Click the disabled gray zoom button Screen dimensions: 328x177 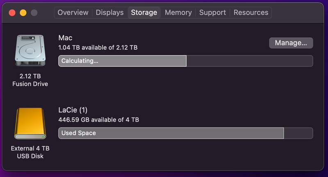click(x=34, y=12)
